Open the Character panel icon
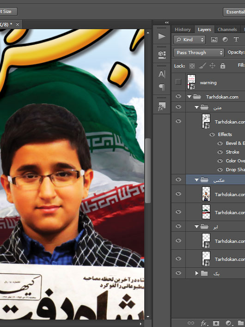This screenshot has height=327, width=245. click(162, 74)
